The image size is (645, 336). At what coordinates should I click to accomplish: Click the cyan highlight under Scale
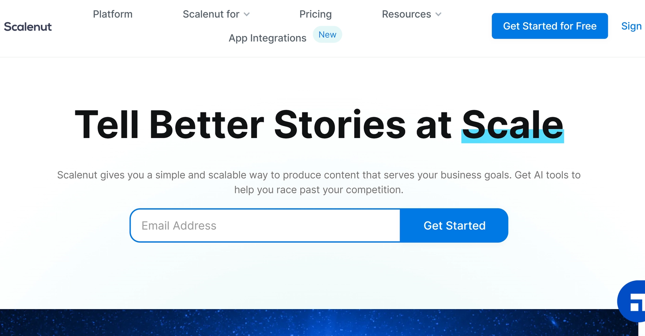(512, 137)
